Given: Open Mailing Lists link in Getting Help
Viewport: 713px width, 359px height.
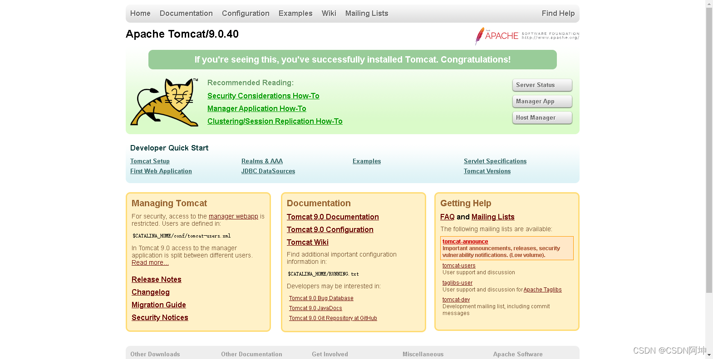Looking at the screenshot, I should (x=493, y=217).
